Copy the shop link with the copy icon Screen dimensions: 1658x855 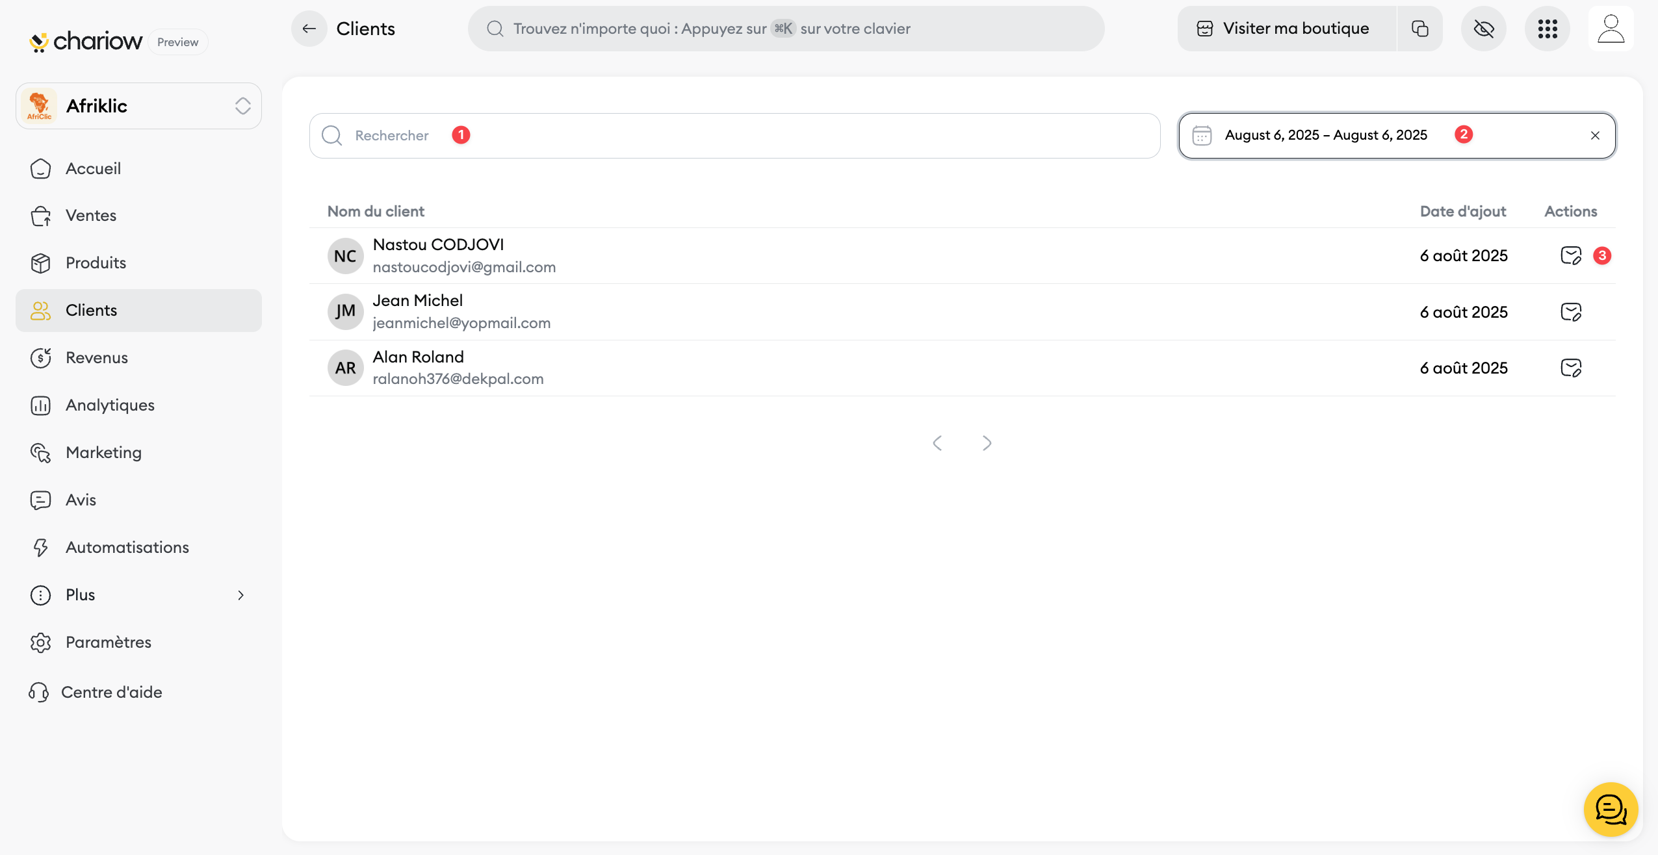click(1419, 29)
